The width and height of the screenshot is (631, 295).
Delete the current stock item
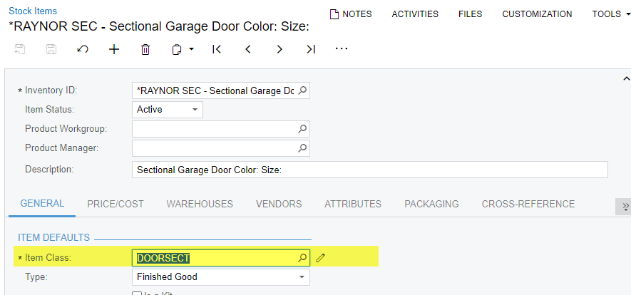145,49
